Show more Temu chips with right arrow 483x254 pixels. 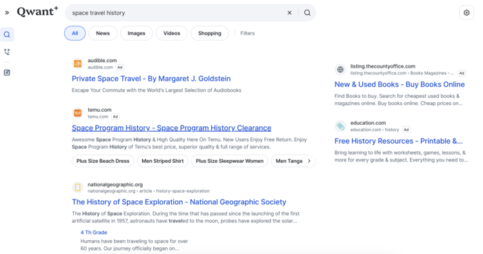[x=309, y=161]
